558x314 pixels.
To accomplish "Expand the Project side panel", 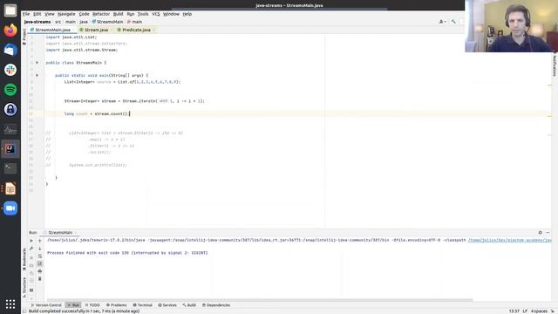I will click(24, 37).
